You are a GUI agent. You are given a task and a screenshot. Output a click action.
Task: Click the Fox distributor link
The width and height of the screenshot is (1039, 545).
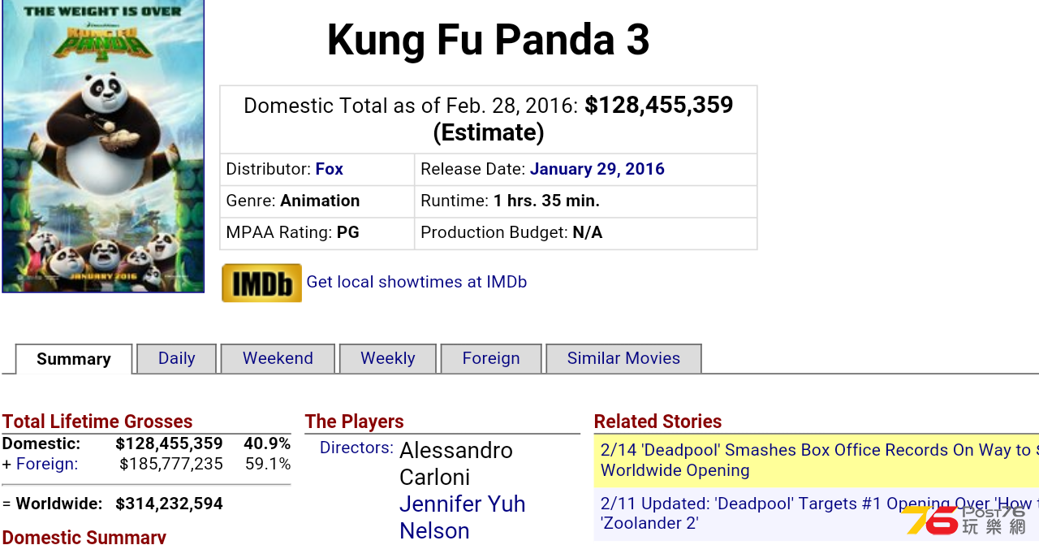(330, 169)
